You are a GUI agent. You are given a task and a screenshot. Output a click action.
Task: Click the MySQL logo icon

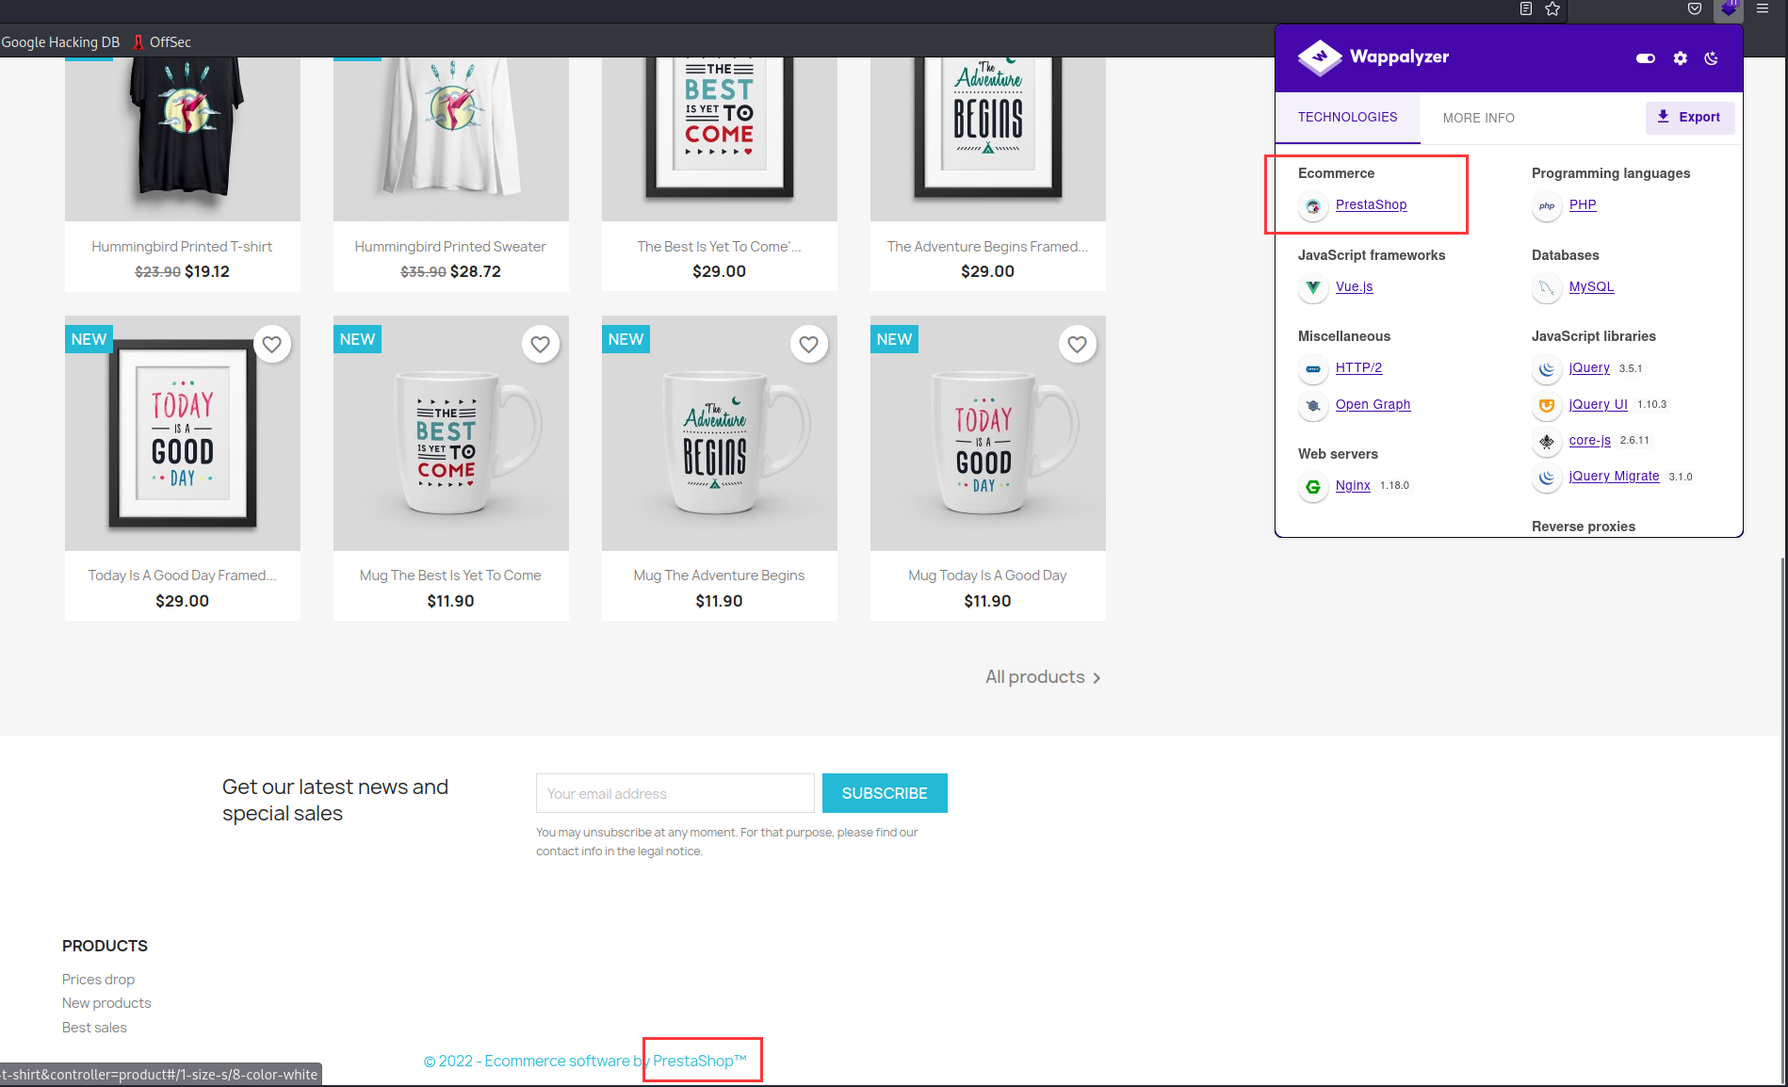(1547, 287)
